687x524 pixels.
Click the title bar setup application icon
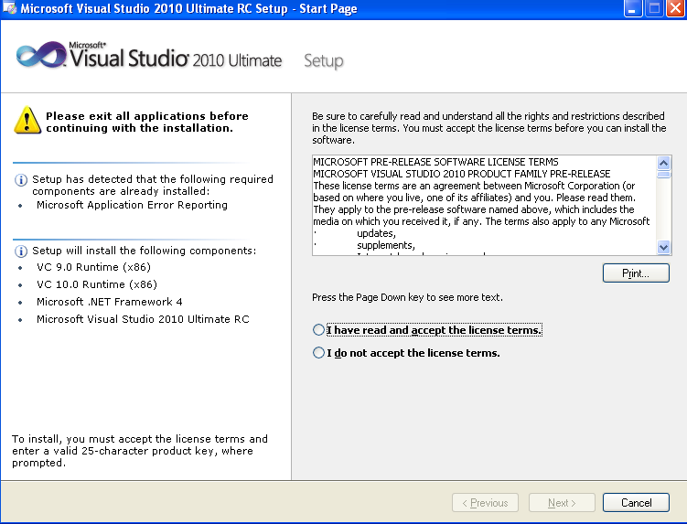coord(10,9)
